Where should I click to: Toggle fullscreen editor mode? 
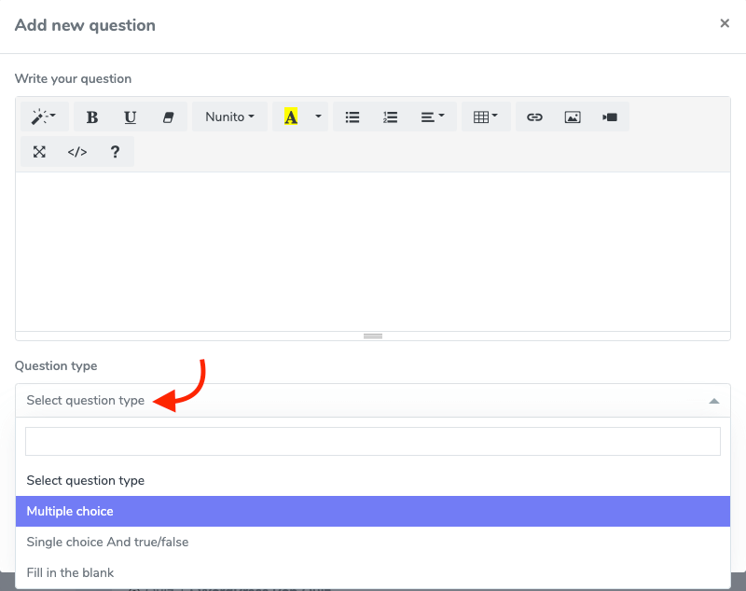(x=39, y=151)
